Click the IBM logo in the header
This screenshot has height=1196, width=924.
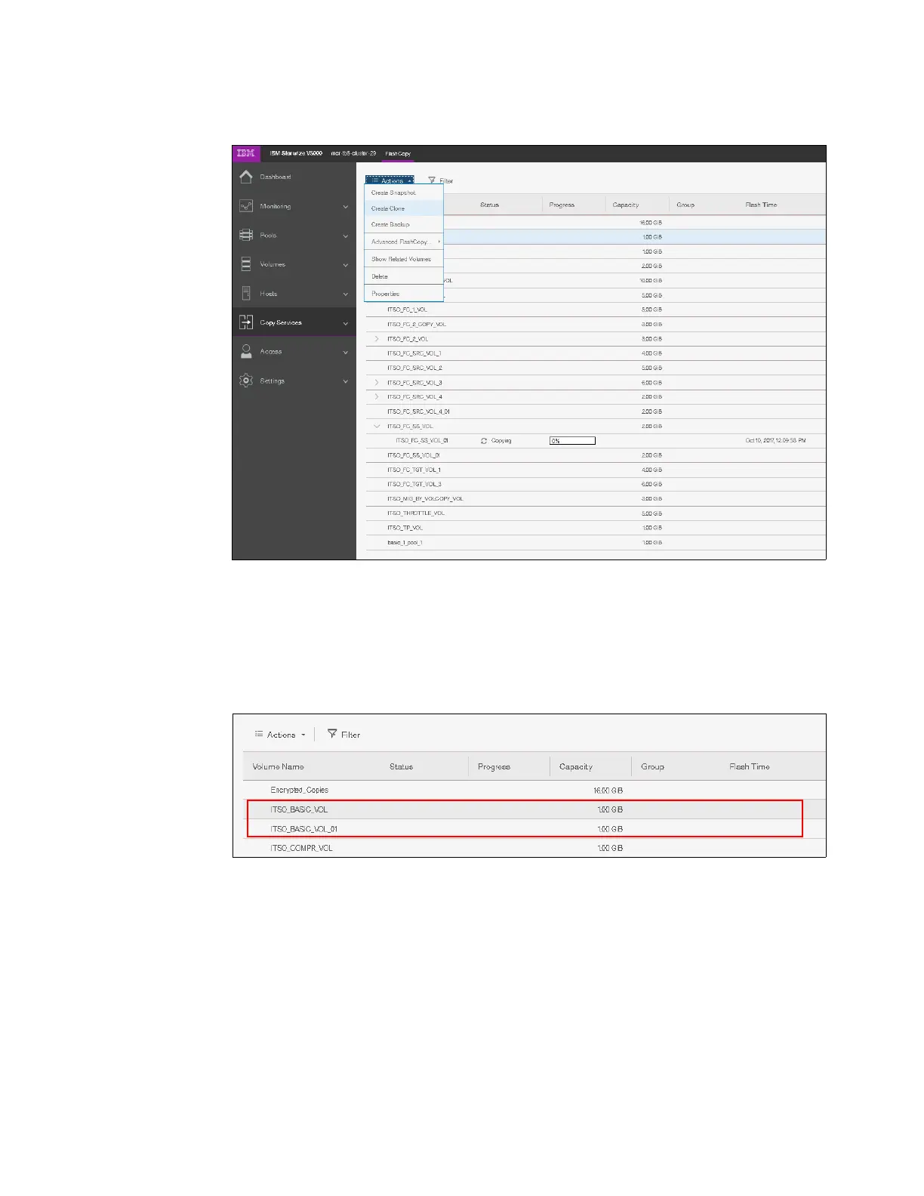pyautogui.click(x=245, y=153)
